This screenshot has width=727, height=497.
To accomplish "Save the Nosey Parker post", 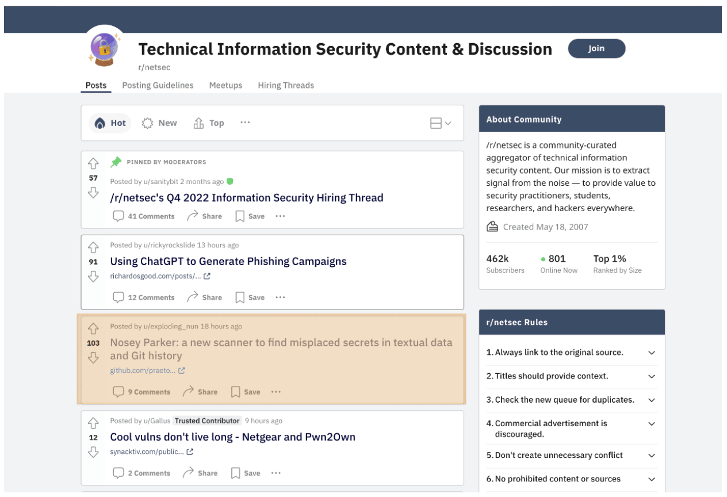I will tap(245, 392).
